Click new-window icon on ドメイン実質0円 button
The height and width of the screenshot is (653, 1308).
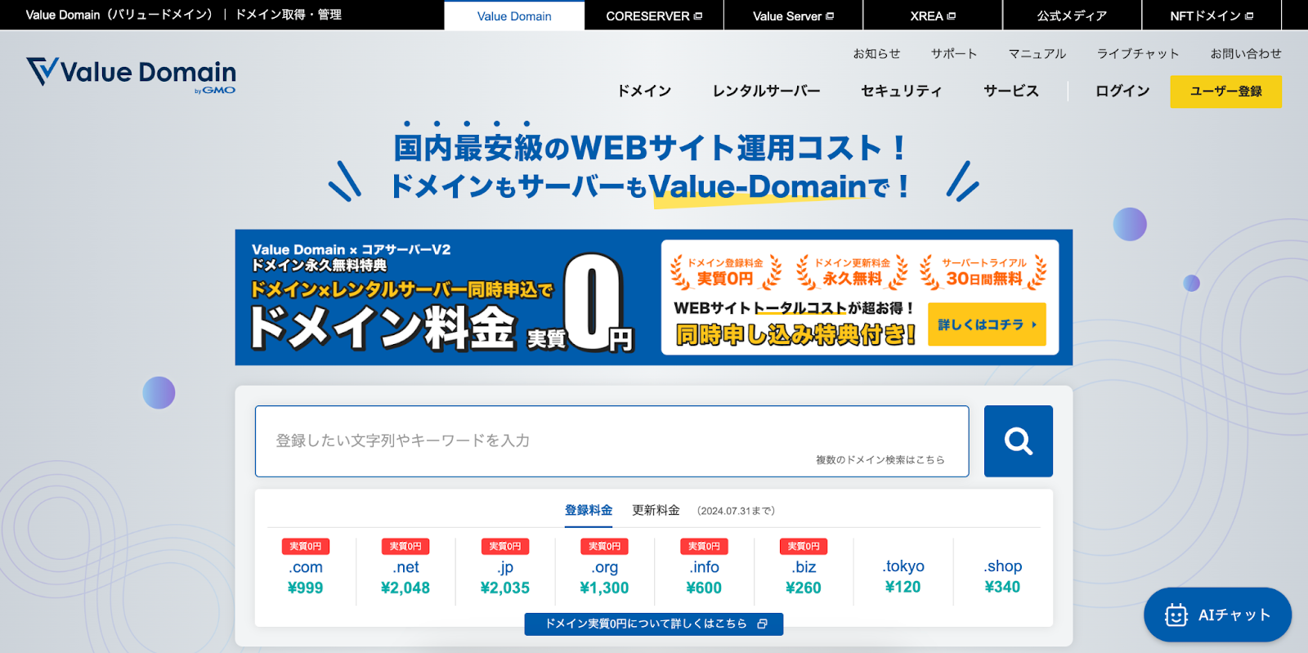[762, 624]
